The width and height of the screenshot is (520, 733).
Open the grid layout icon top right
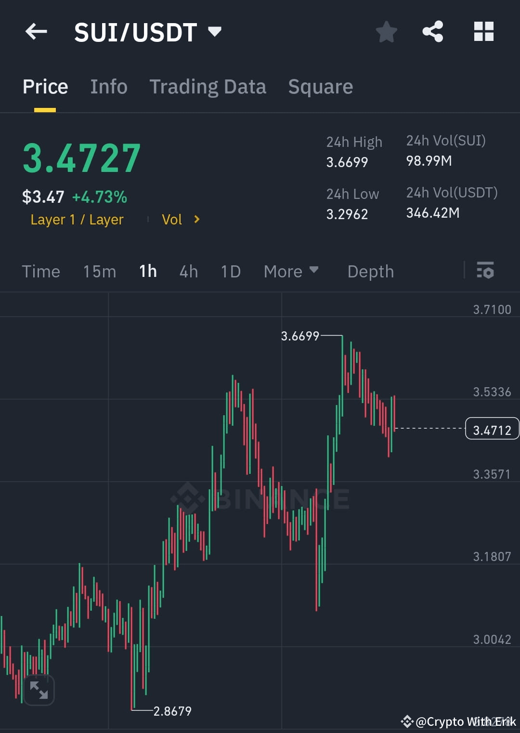483,31
